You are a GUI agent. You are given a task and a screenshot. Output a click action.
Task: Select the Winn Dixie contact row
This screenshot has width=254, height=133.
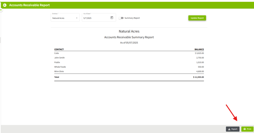click(x=129, y=71)
